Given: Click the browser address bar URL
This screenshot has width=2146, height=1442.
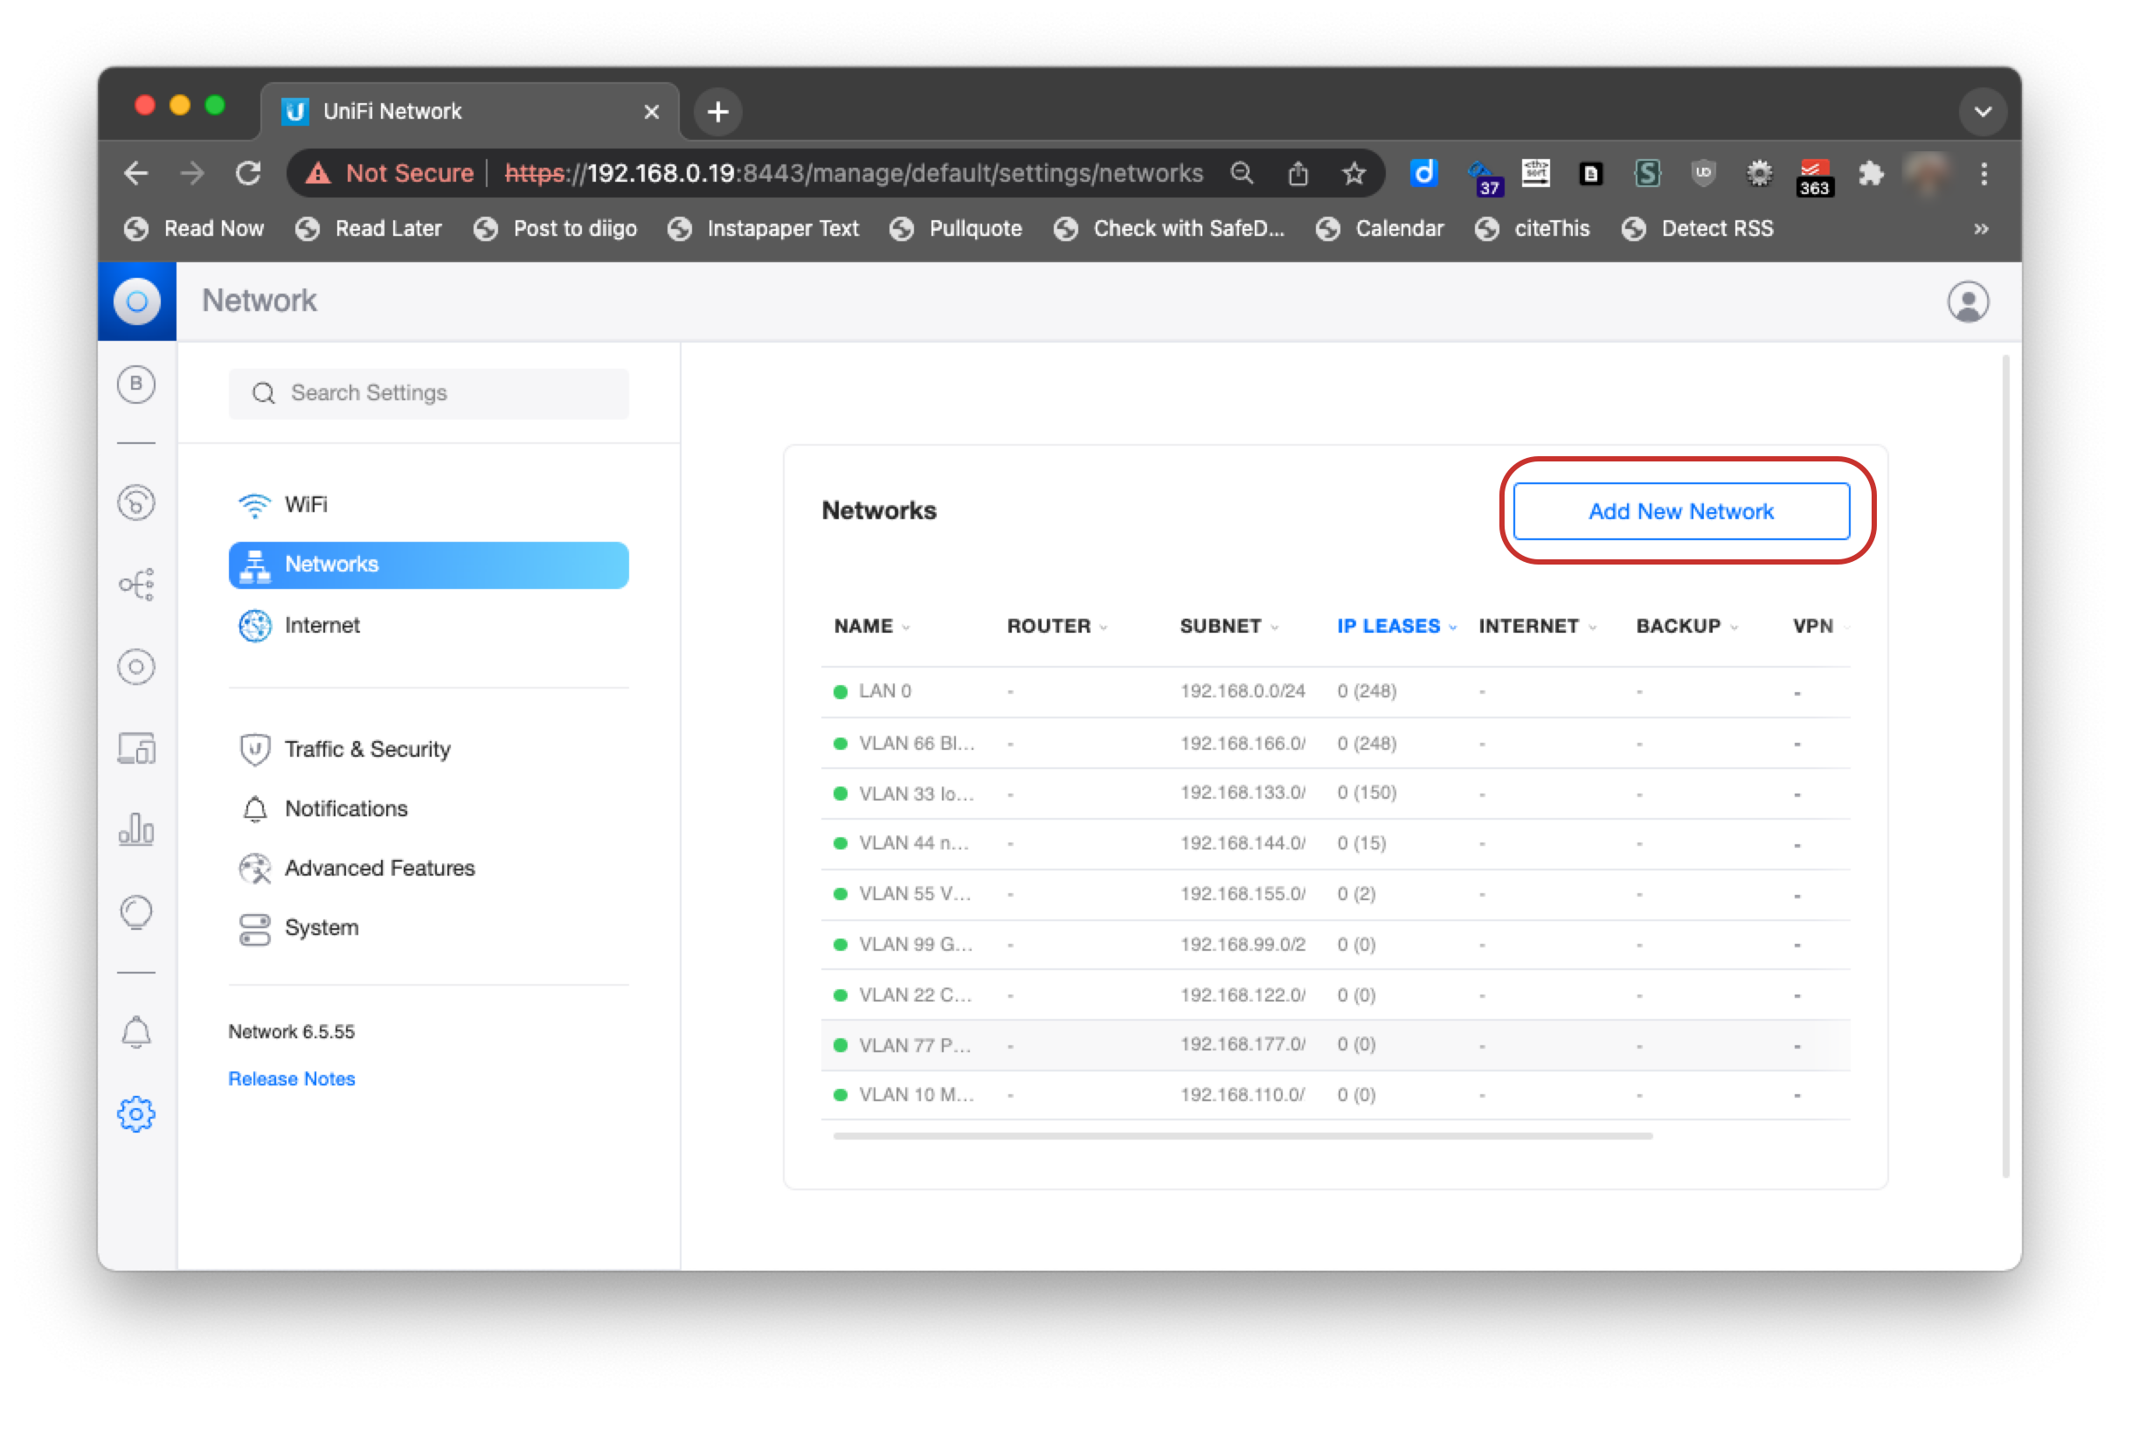Looking at the screenshot, I should [854, 173].
